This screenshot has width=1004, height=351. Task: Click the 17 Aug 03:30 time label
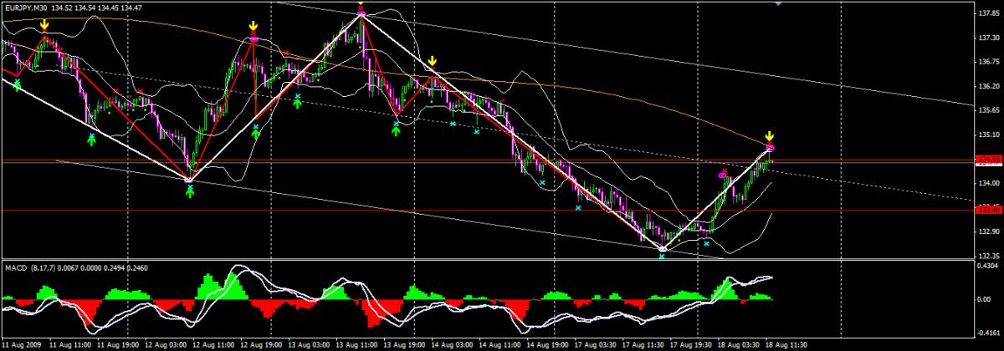click(597, 343)
